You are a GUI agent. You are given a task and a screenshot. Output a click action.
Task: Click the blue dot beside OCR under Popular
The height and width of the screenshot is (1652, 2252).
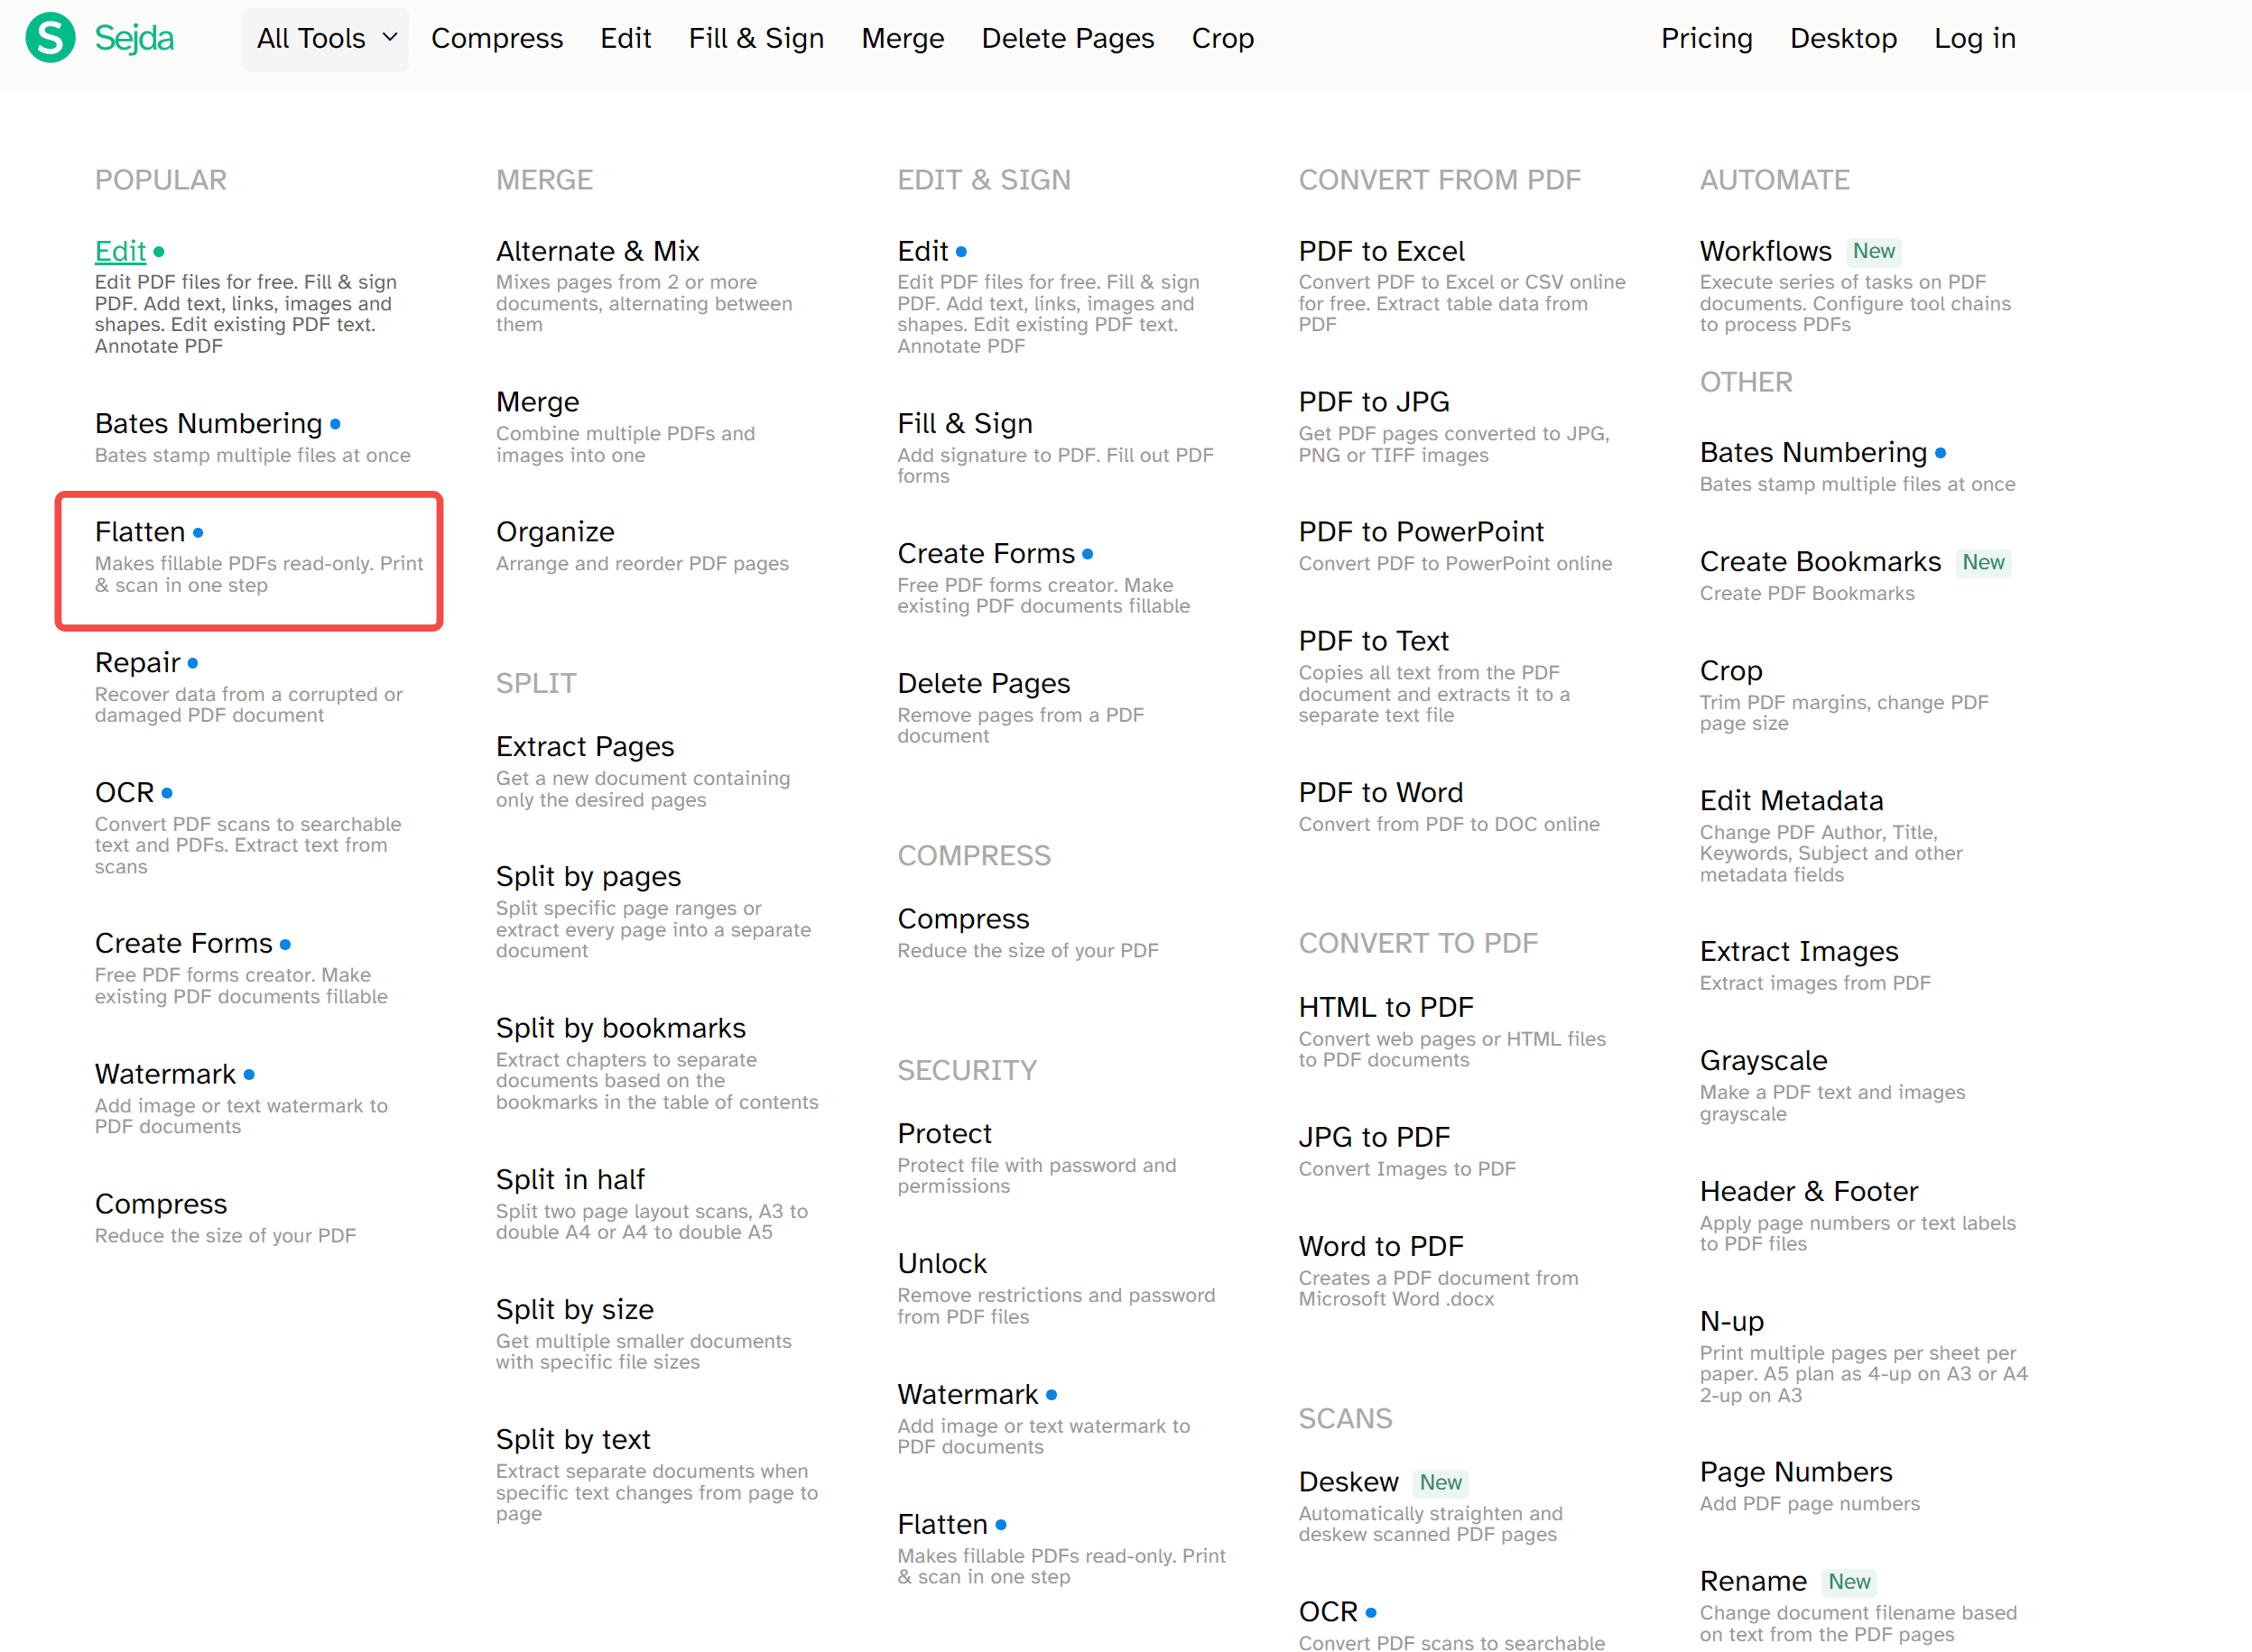click(167, 793)
